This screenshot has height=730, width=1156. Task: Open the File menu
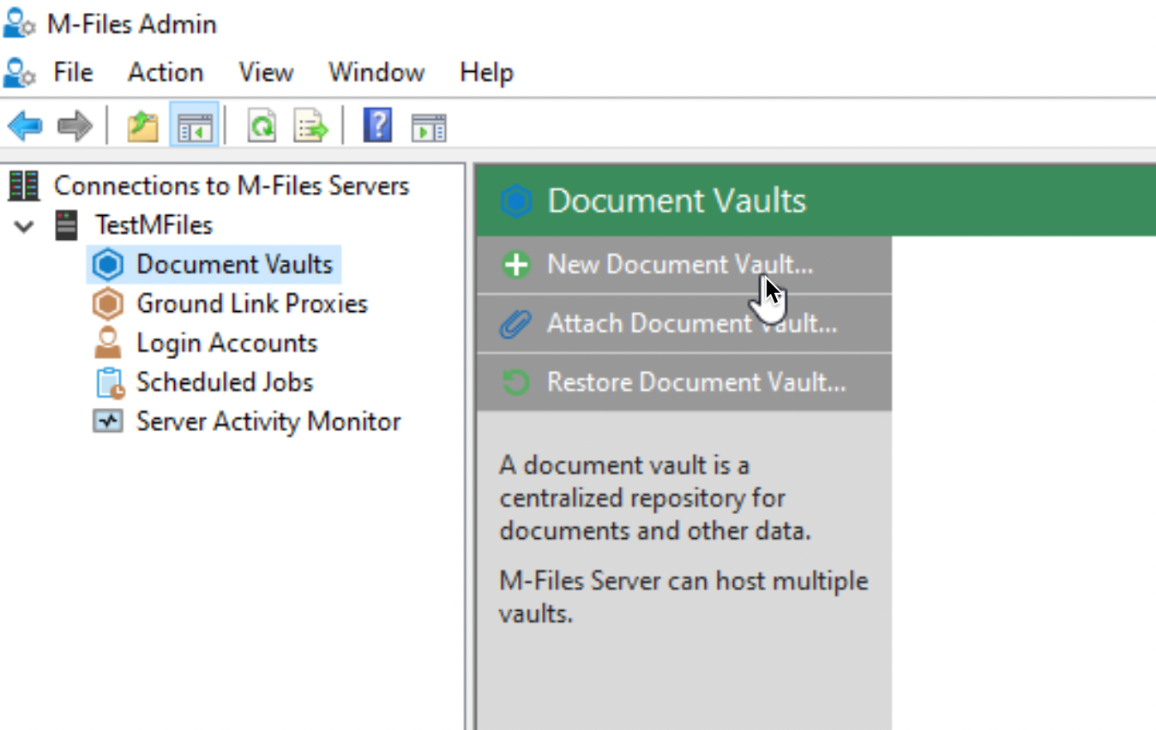pos(73,72)
